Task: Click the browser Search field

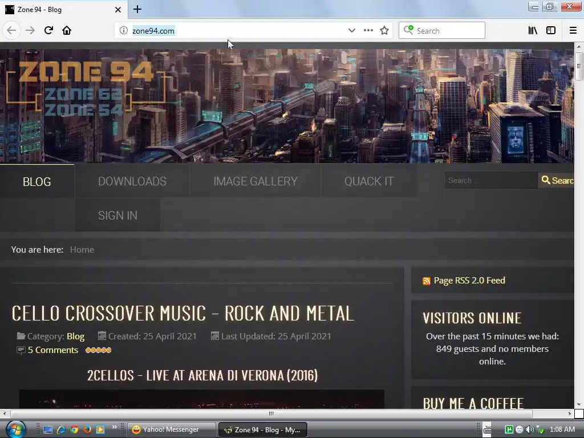Action: point(442,31)
